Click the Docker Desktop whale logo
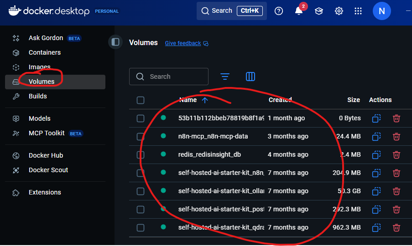412x246 pixels. (x=15, y=11)
